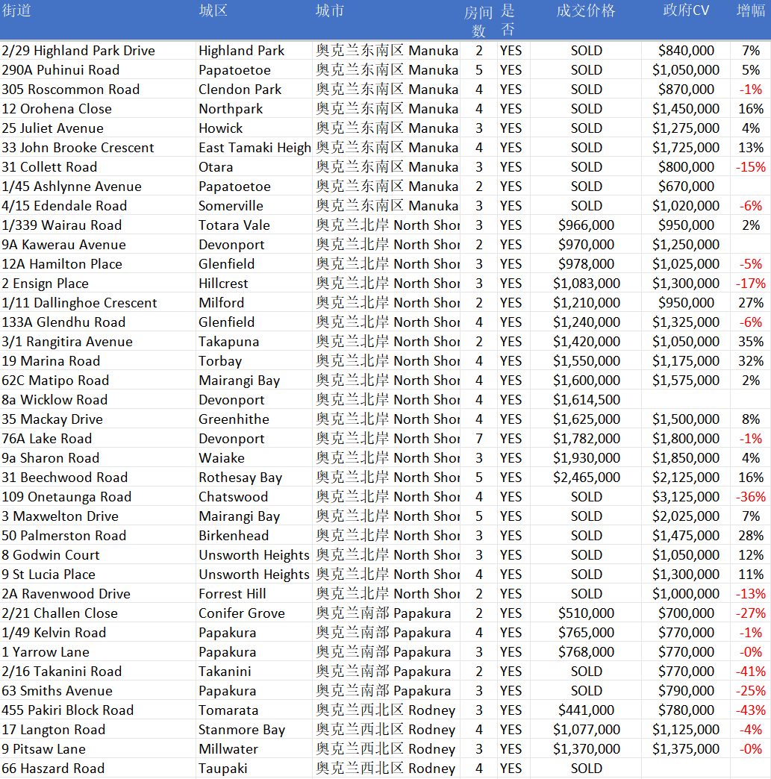Select the suburb cell Otara
The height and width of the screenshot is (779, 771).
coord(216,167)
